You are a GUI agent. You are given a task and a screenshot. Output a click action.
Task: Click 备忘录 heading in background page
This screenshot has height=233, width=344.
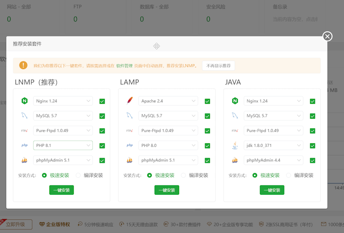(280, 7)
